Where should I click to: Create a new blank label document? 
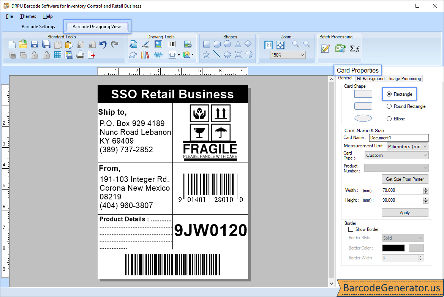(12, 44)
